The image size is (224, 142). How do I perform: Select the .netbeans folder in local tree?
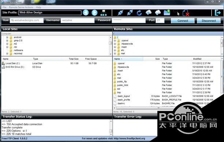pyautogui.click(x=18, y=50)
